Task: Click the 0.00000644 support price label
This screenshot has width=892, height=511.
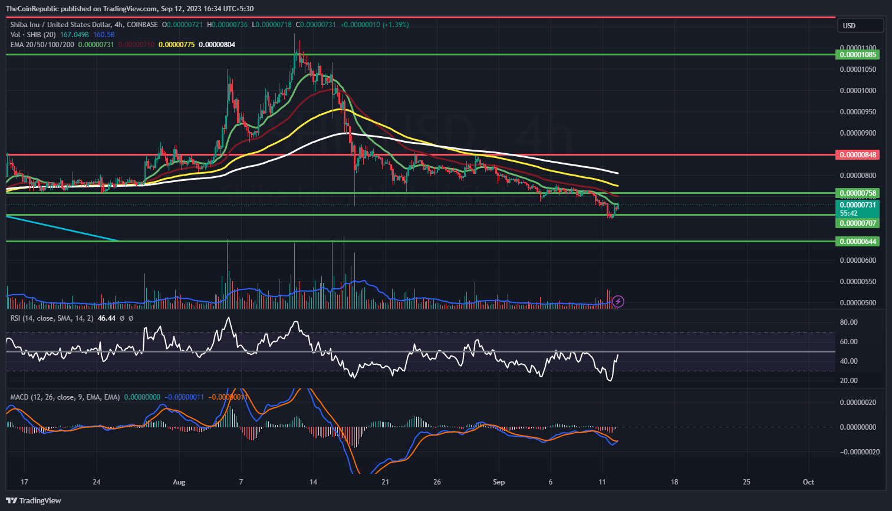Action: click(858, 242)
